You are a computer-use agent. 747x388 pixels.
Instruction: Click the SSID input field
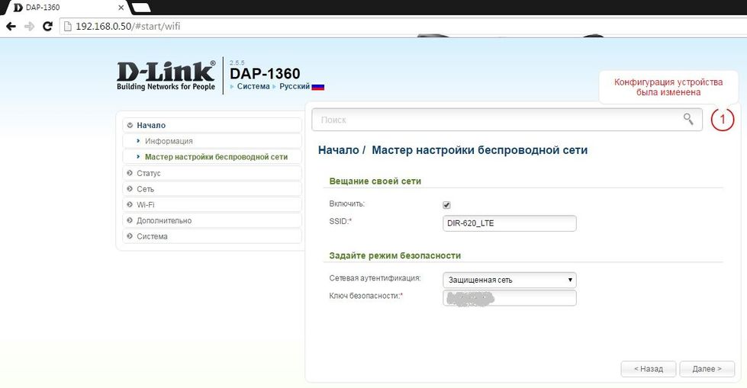509,223
